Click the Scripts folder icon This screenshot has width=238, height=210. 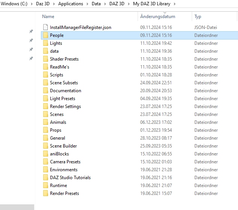click(x=45, y=75)
